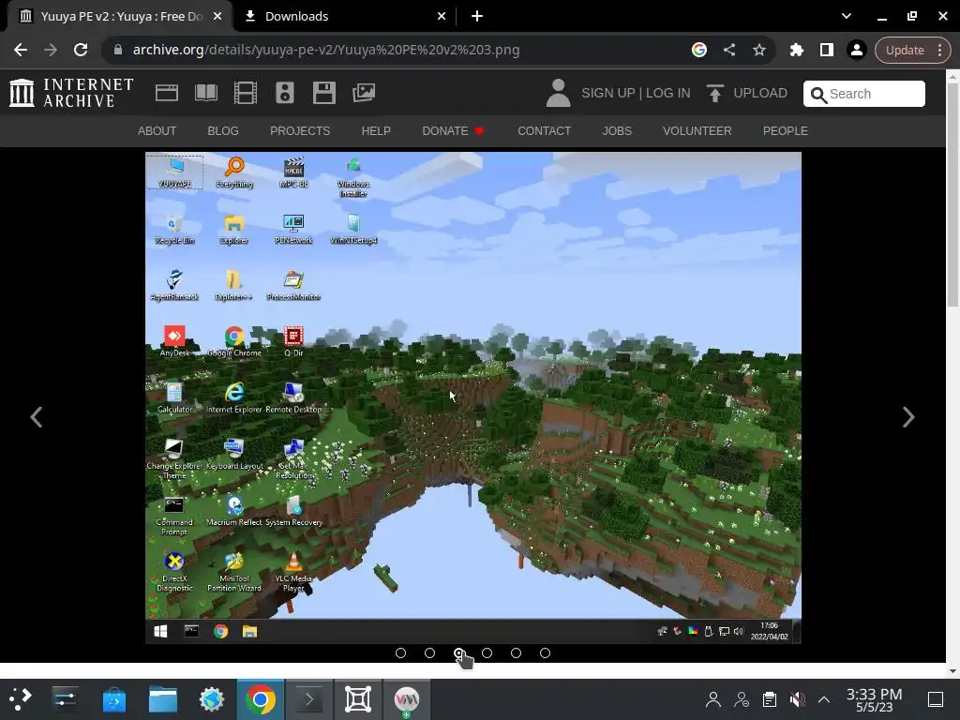Open the Chrome profile icon
The height and width of the screenshot is (720, 960).
click(x=857, y=50)
